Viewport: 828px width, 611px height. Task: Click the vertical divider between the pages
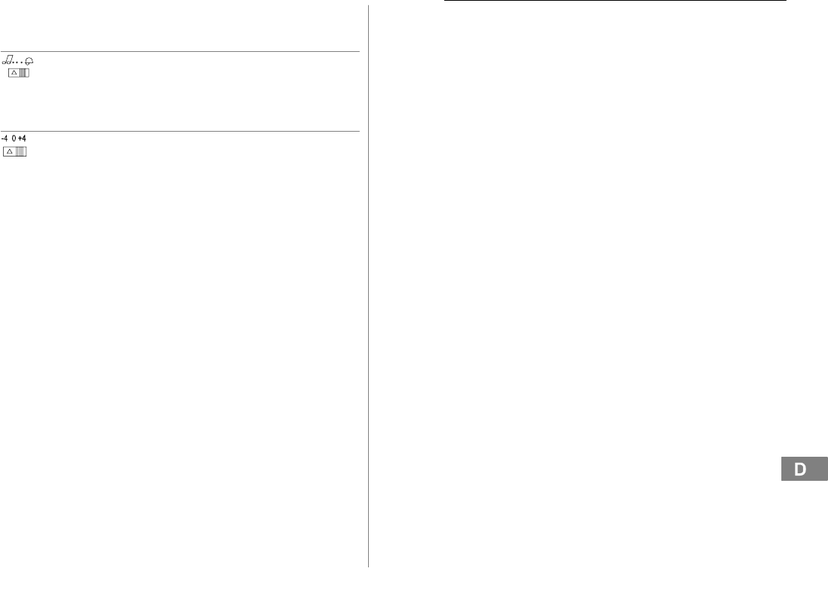click(369, 286)
